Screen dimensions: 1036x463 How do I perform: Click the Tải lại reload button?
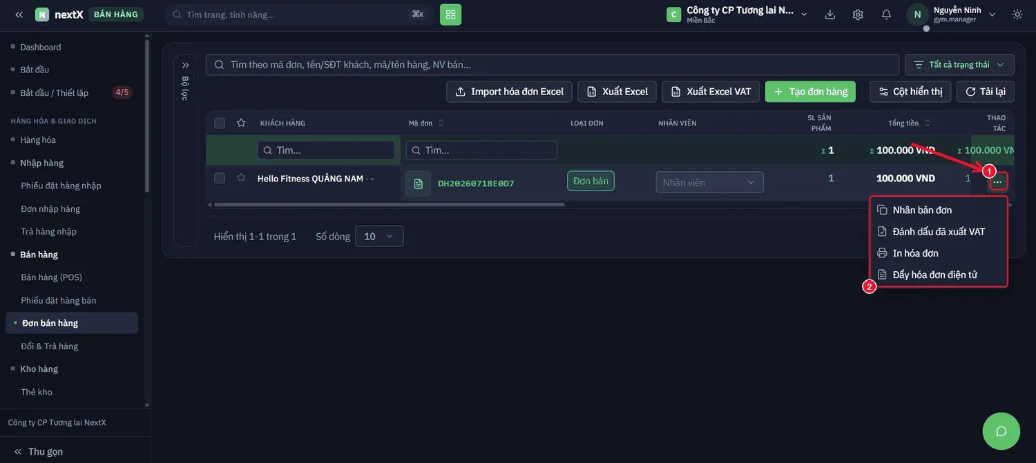pos(986,91)
